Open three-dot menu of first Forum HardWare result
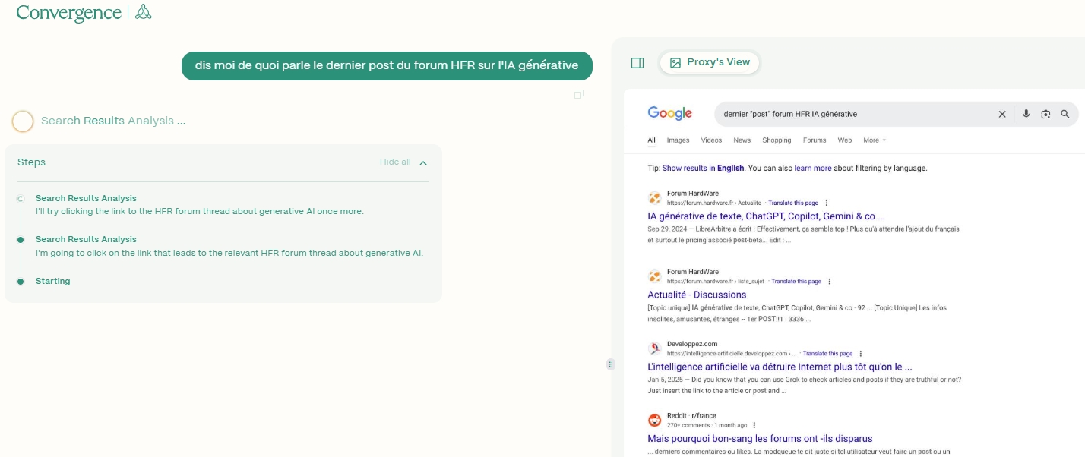 pos(827,203)
